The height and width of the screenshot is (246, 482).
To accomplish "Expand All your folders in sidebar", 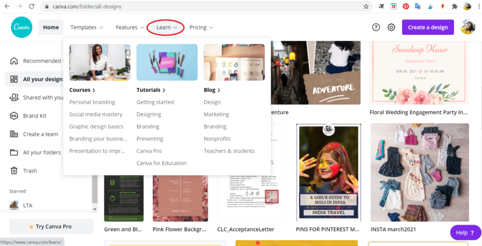I will coord(42,152).
